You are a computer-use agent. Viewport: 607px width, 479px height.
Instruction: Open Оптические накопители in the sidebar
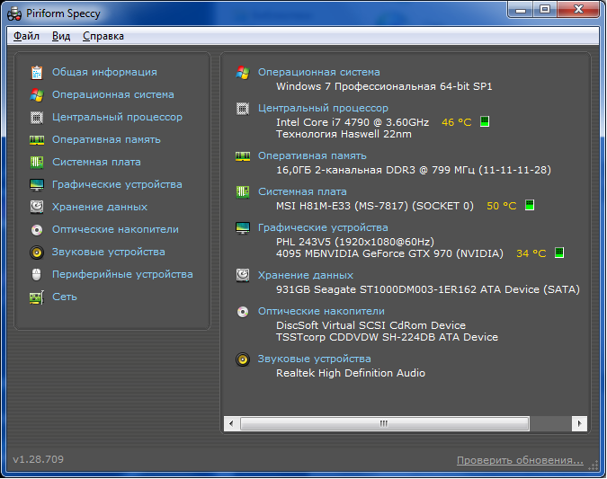115,229
